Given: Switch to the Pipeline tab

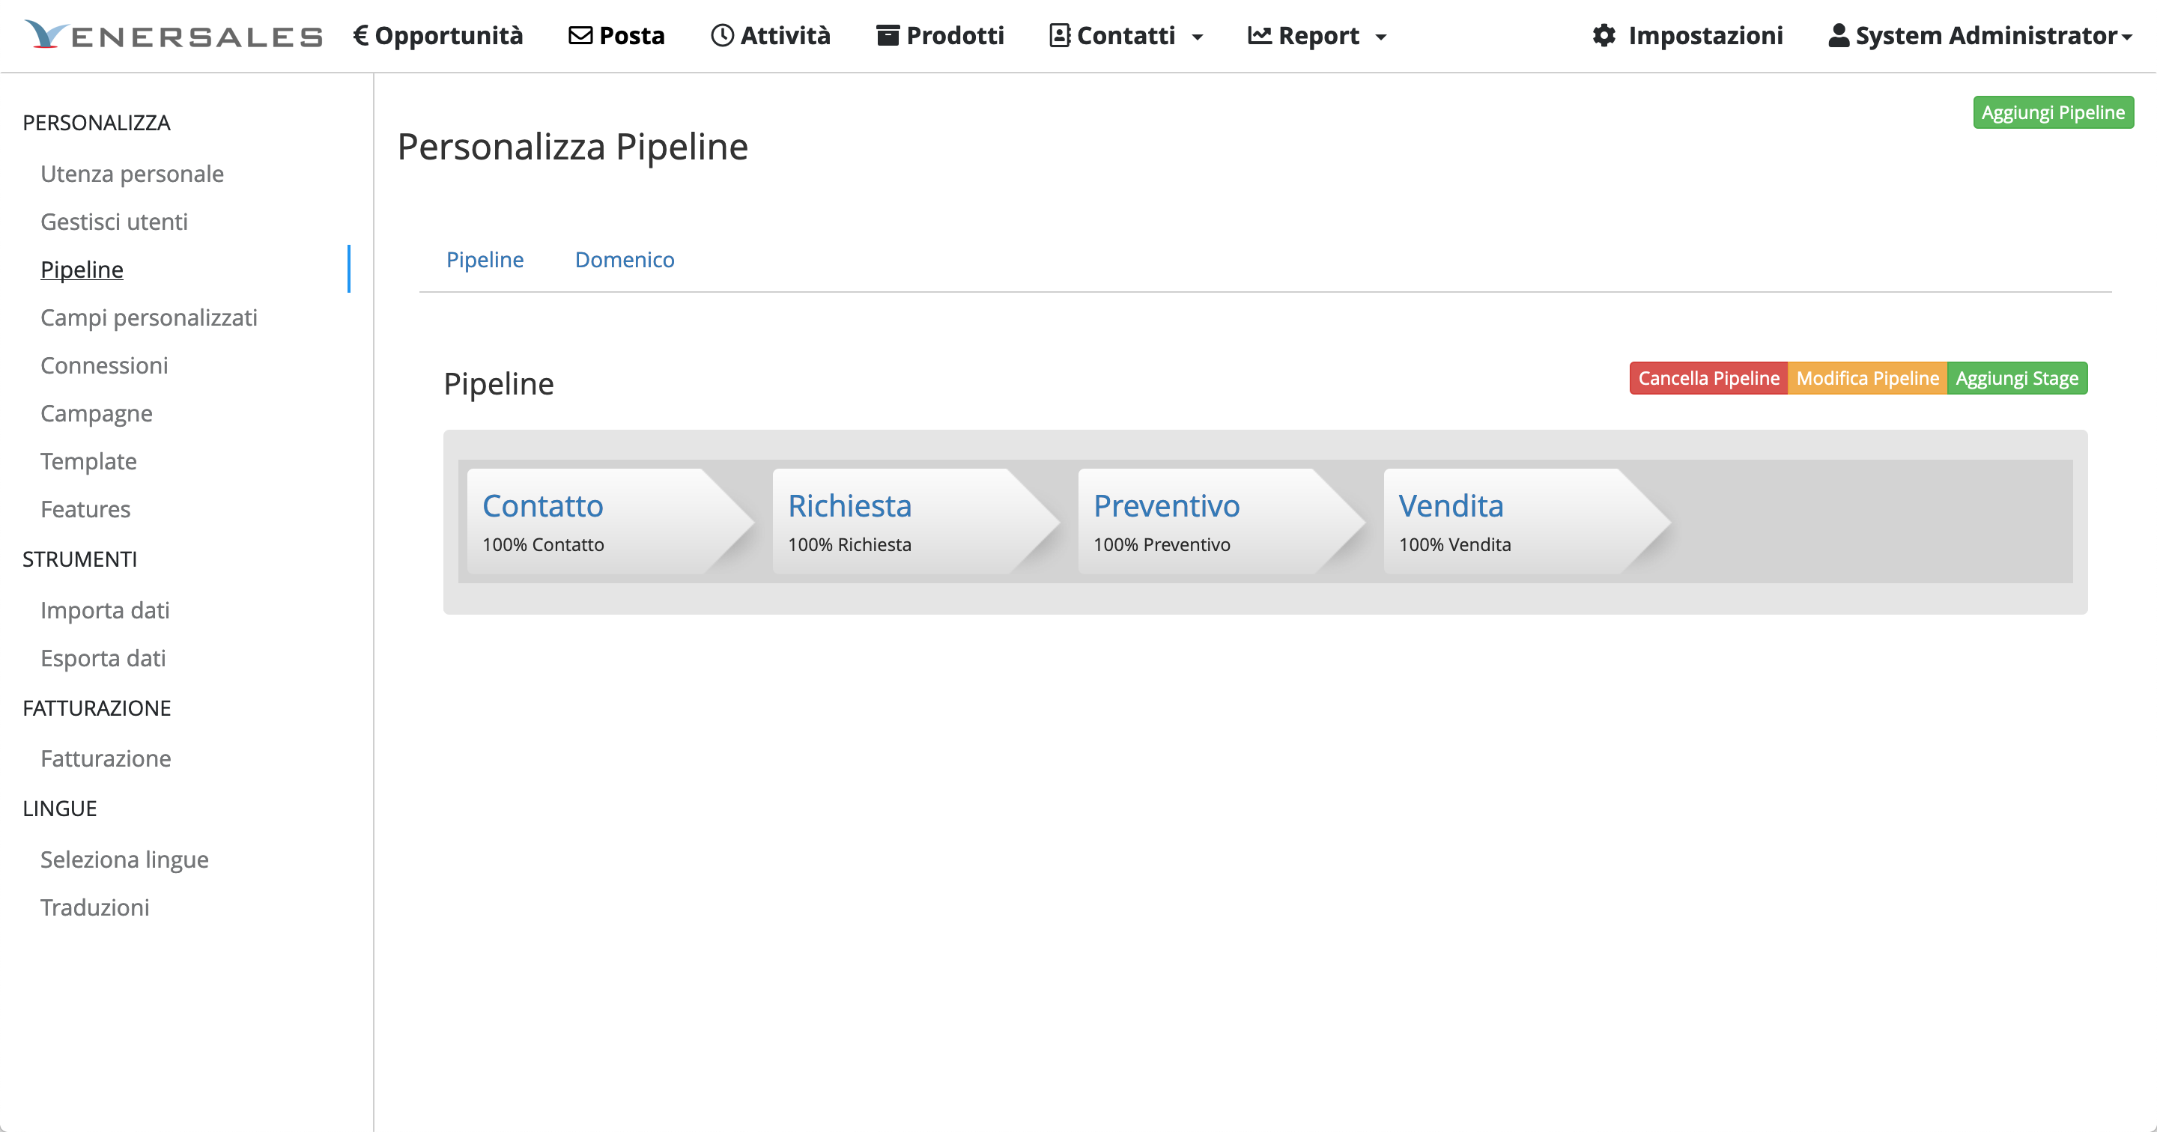Looking at the screenshot, I should pyautogui.click(x=485, y=260).
